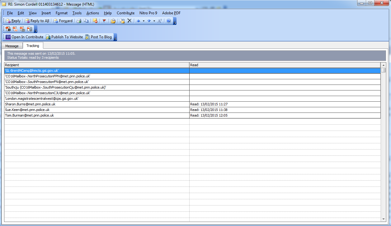
Task: Open Help with the blue question mark icon
Action: 169,21
